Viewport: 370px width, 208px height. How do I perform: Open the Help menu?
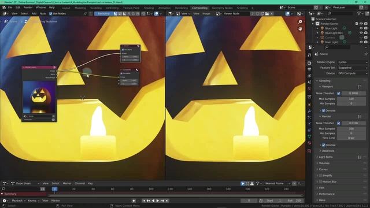point(51,8)
